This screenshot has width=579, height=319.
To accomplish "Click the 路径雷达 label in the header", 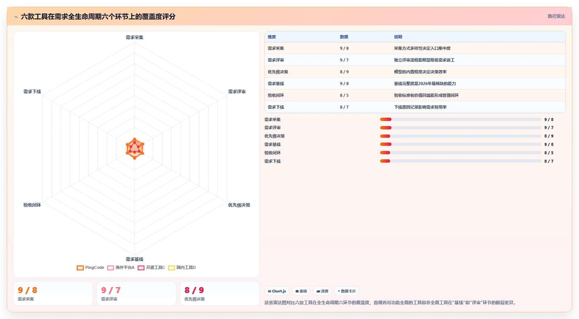I will (x=556, y=16).
